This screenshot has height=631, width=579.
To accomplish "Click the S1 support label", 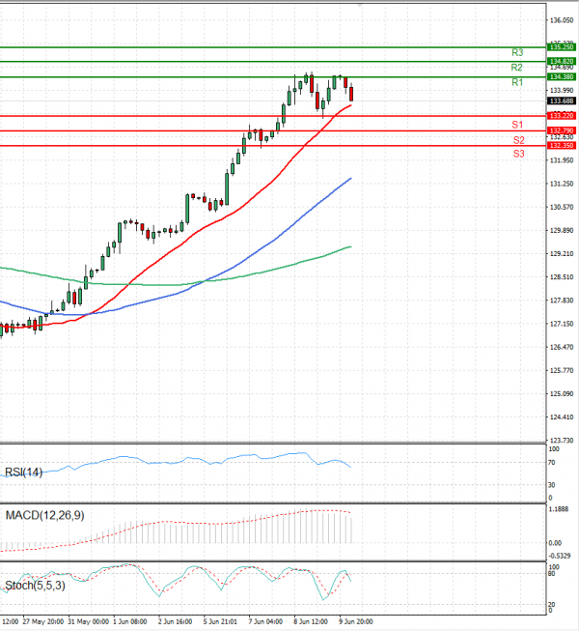I will pyautogui.click(x=517, y=125).
